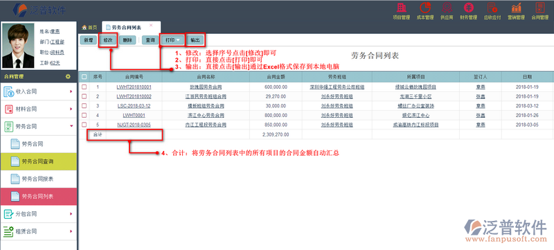Sort by 合同金额 column header
The width and height of the screenshot is (554, 250).
276,77
